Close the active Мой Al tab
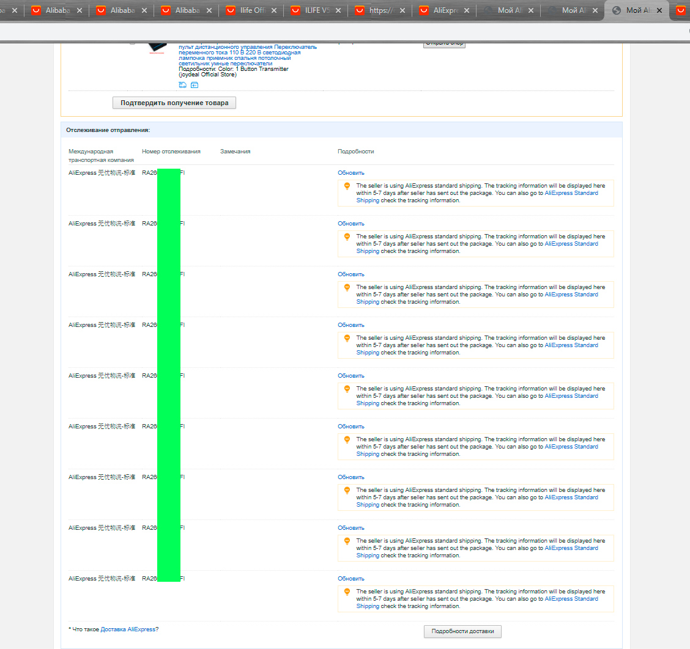Viewport: 690px width, 649px height. [x=659, y=10]
